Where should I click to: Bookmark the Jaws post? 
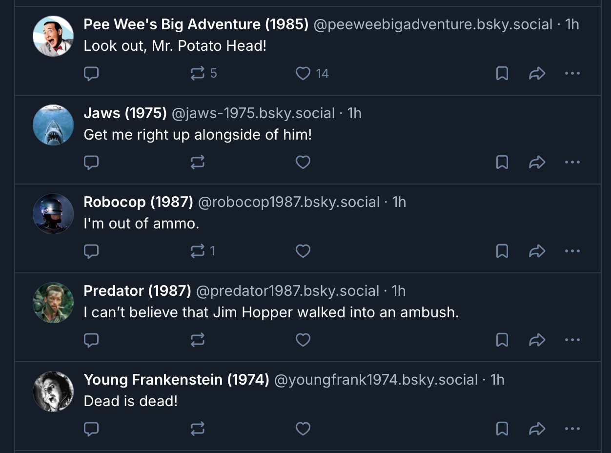[502, 163]
